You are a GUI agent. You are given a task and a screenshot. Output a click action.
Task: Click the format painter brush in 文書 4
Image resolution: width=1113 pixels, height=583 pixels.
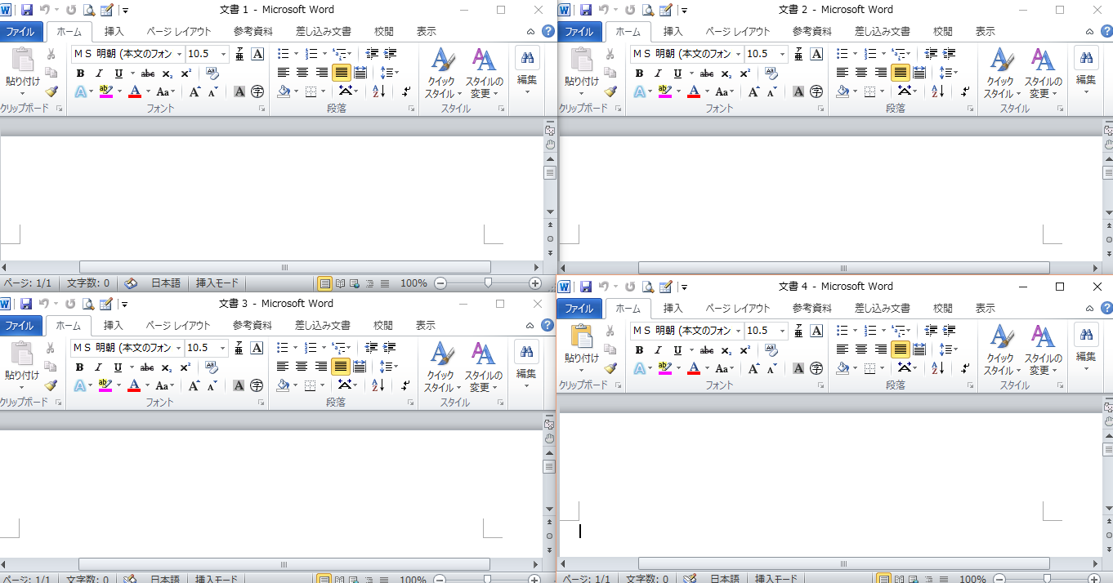pyautogui.click(x=610, y=368)
